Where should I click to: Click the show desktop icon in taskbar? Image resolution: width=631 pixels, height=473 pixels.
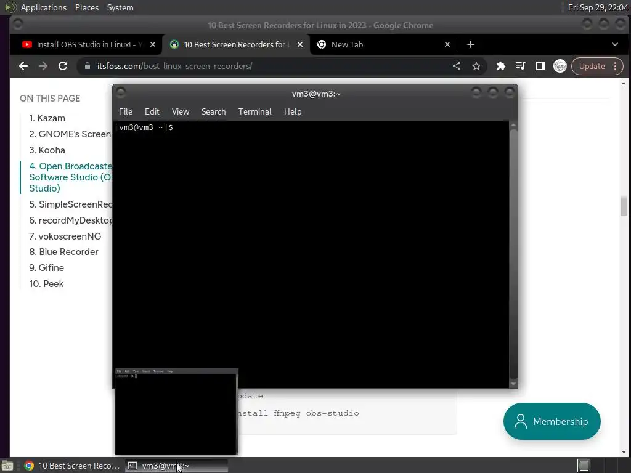(7, 466)
